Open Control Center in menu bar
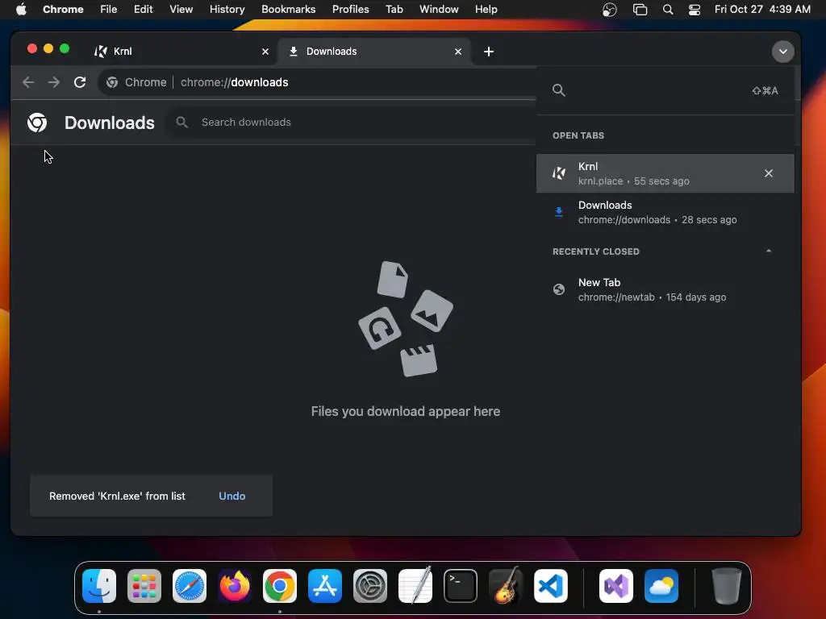 [x=695, y=10]
